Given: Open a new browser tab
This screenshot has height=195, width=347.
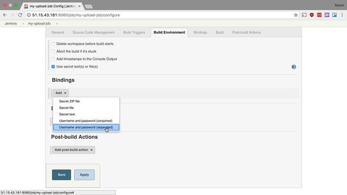Looking at the screenshot, I should [x=89, y=6].
